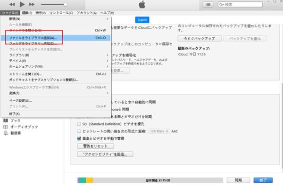This screenshot has width=283, height=185.
Task: Click 今すぐバックアップ button
Action: coord(200,39)
